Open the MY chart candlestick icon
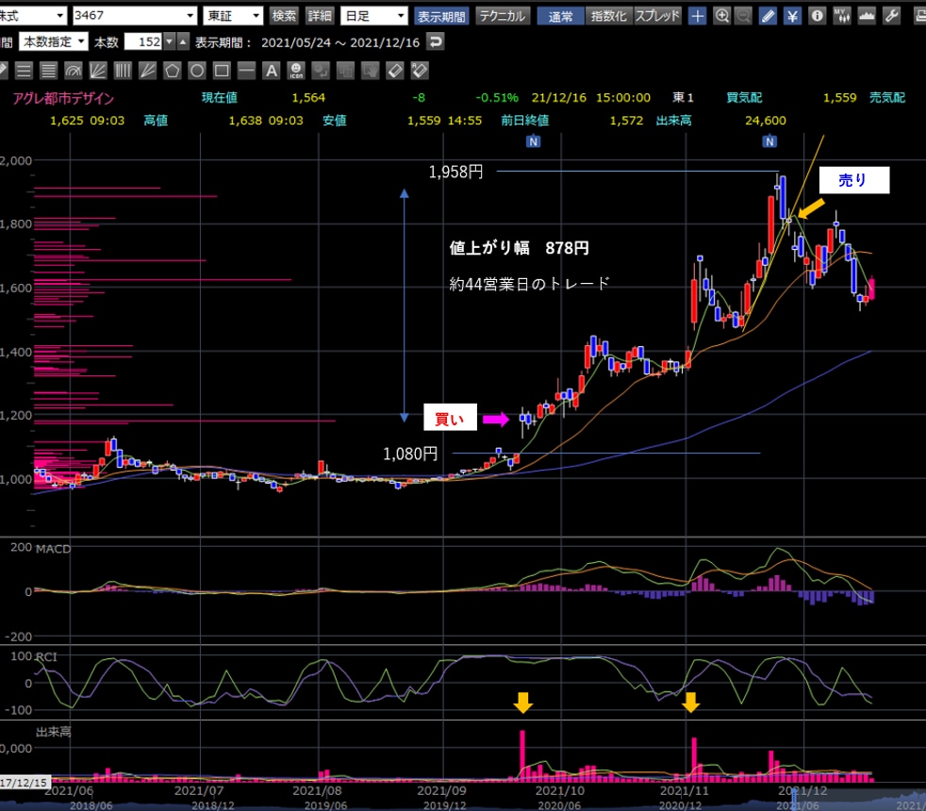 pos(842,16)
